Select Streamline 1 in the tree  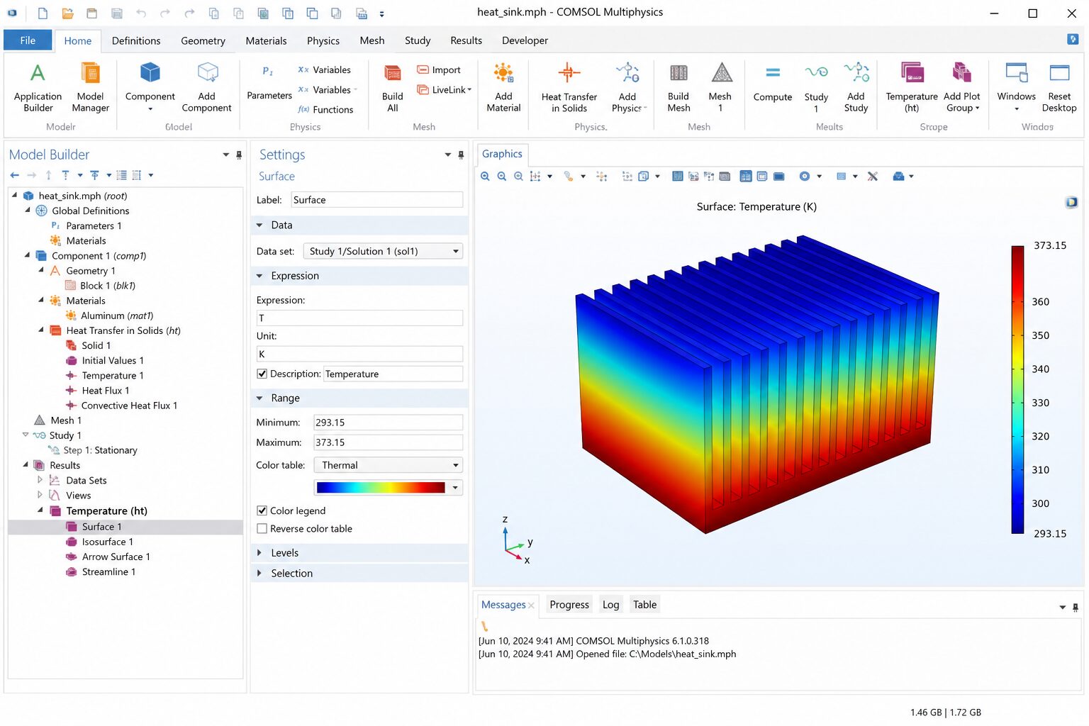click(108, 571)
